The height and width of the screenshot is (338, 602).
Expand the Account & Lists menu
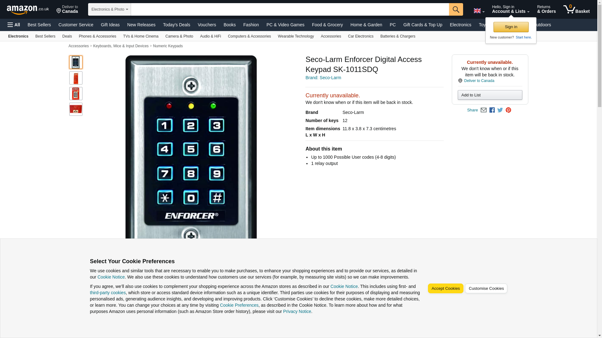point(510,9)
